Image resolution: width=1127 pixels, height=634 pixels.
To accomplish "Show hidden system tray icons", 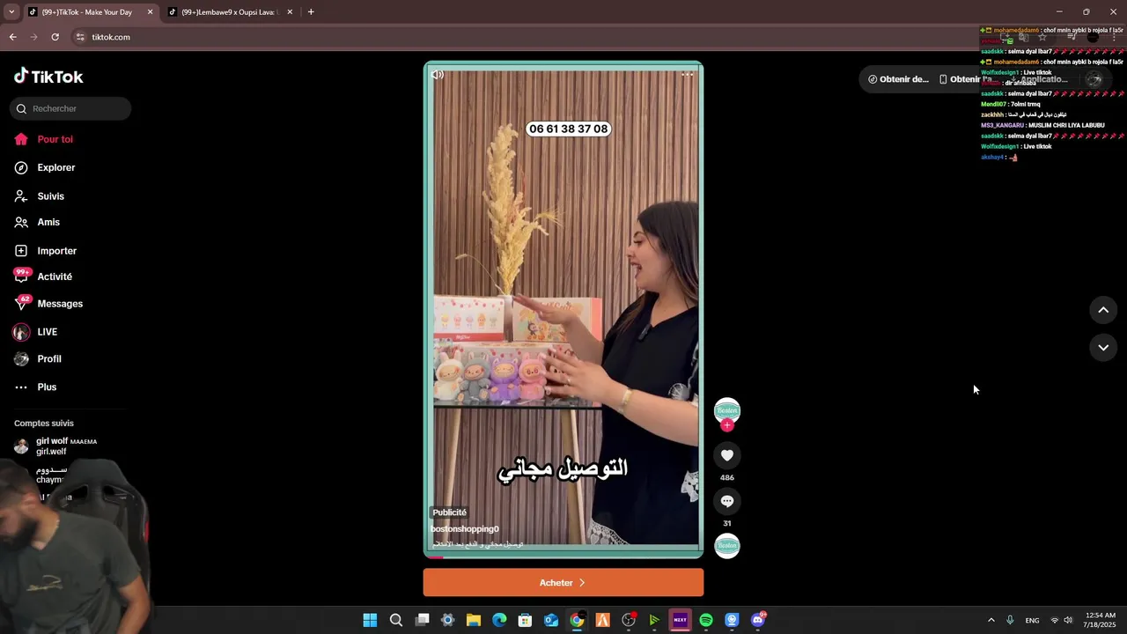I will [x=991, y=620].
